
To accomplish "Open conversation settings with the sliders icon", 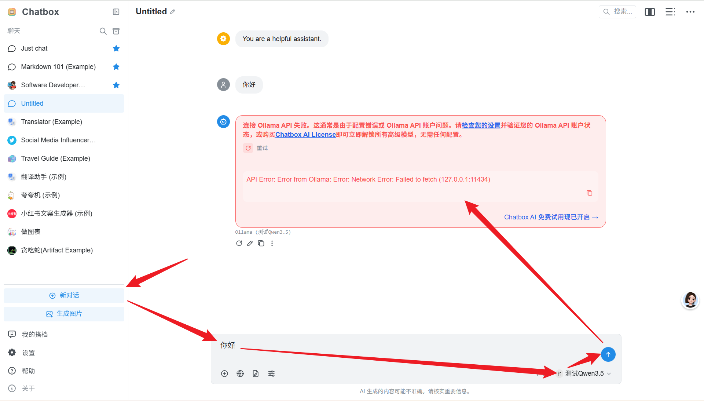I will (x=271, y=373).
